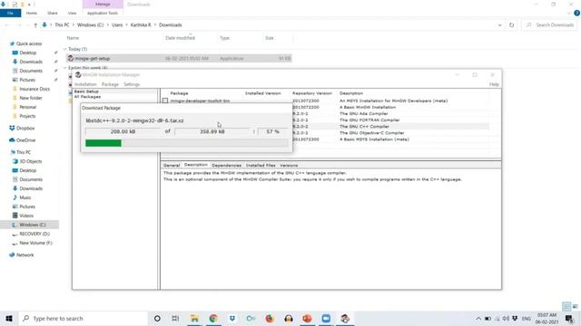Open the notification center icon
The image size is (581, 326).
point(569,318)
